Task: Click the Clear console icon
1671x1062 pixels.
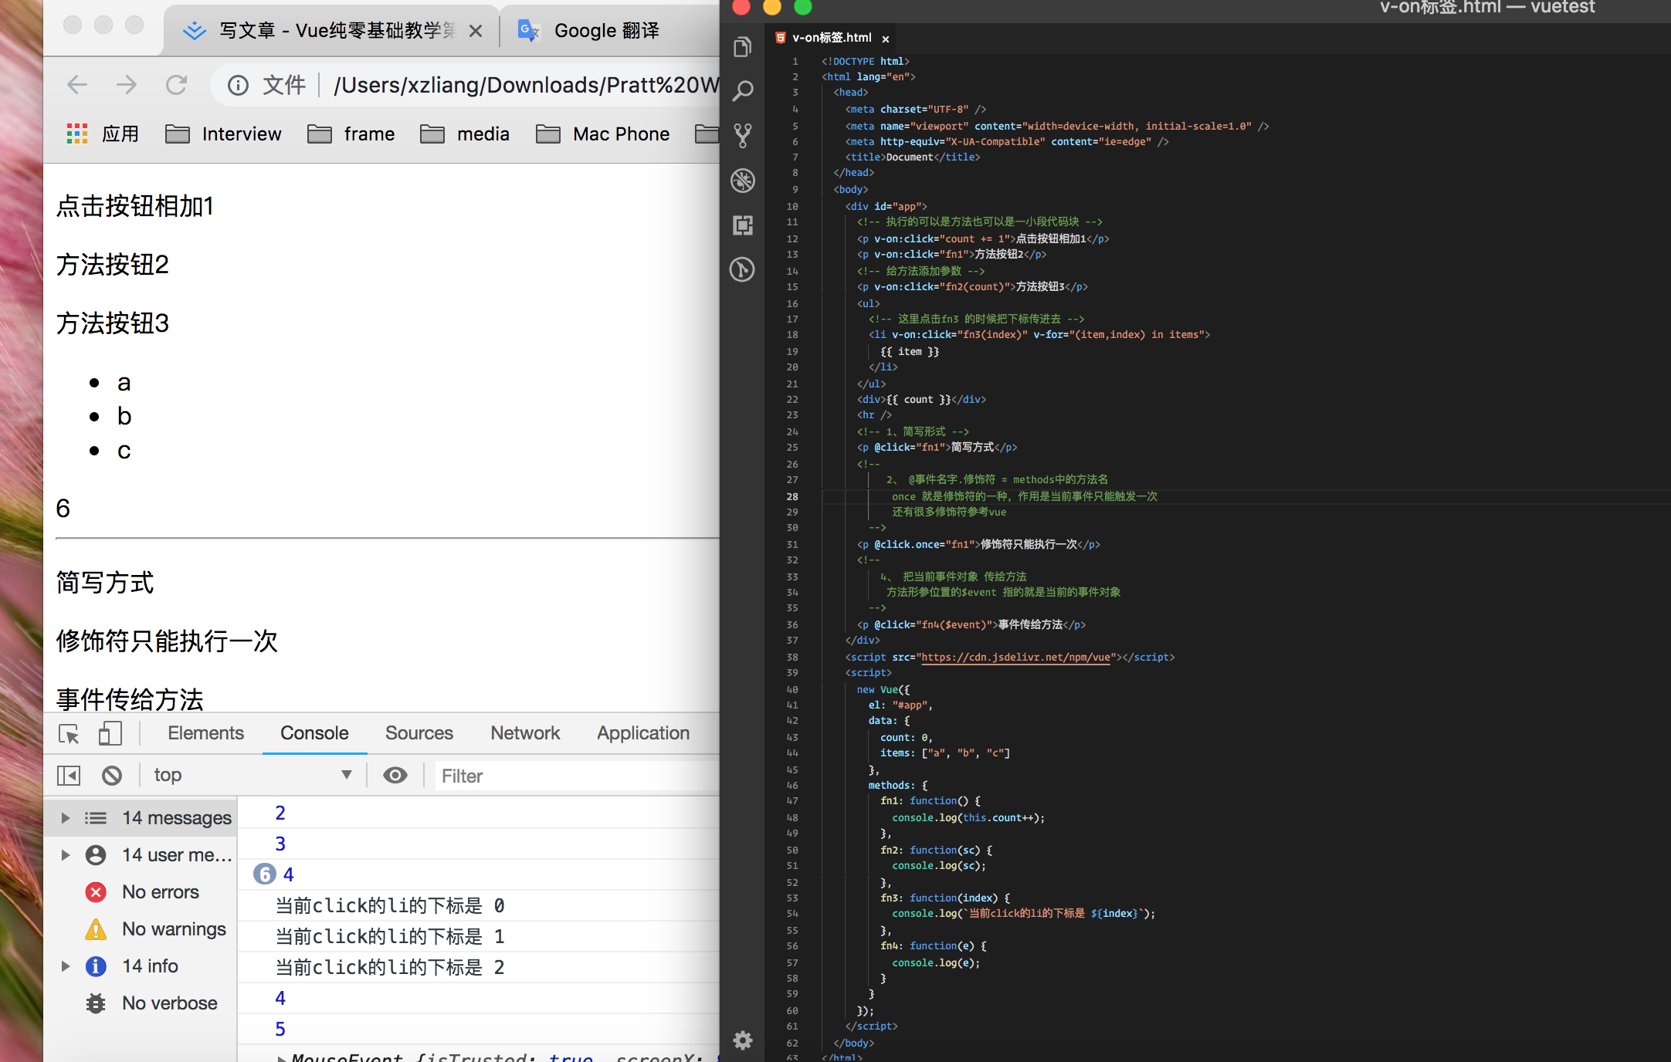Action: [112, 775]
